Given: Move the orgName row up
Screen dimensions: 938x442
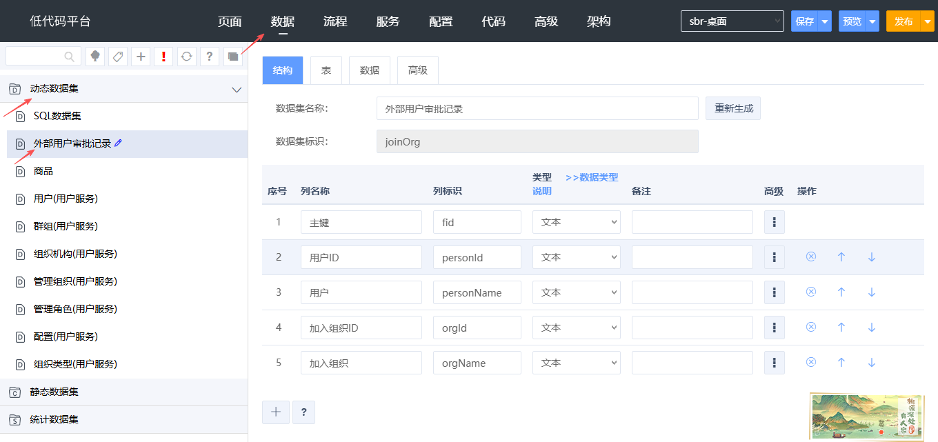Looking at the screenshot, I should point(841,363).
